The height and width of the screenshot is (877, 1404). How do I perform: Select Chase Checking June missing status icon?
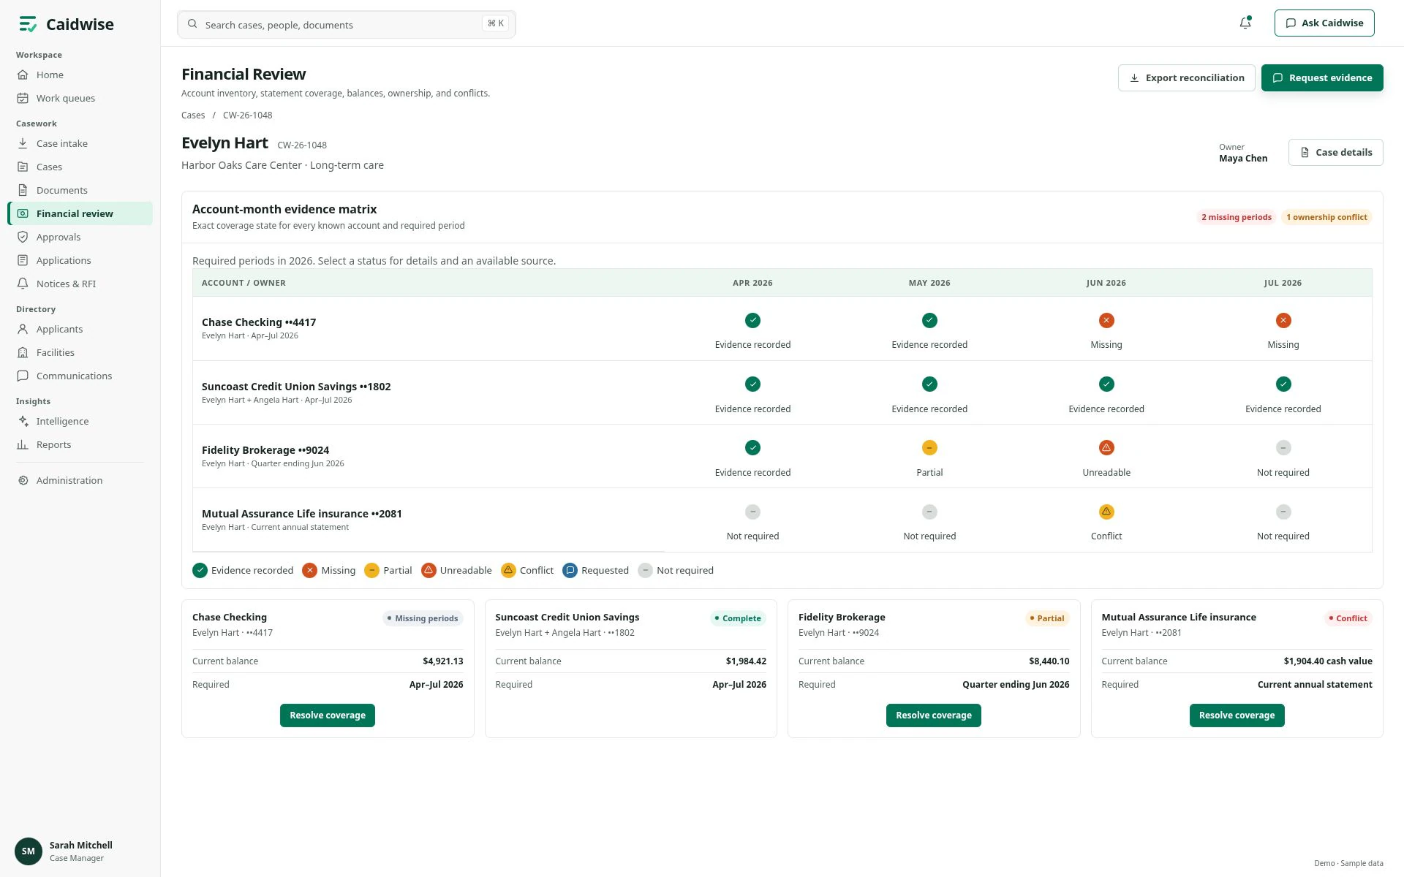(1106, 320)
